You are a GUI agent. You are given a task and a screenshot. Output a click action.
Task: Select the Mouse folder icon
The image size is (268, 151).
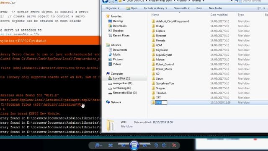[153, 60]
